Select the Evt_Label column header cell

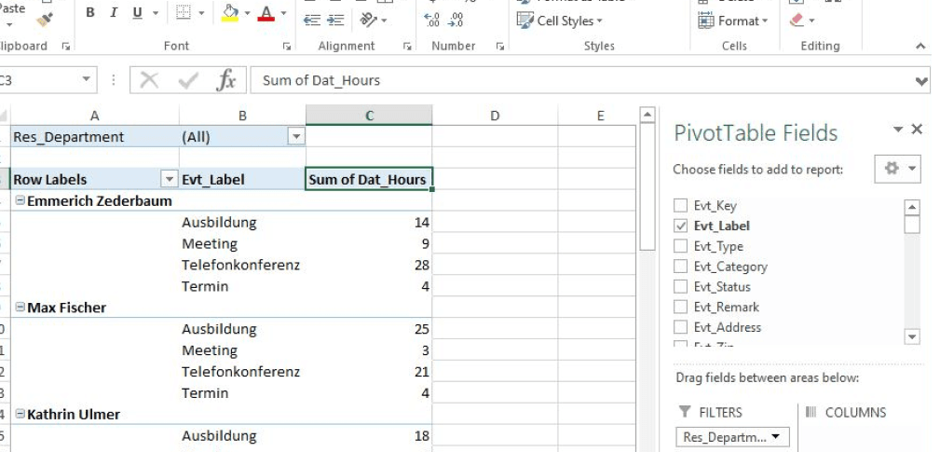pos(242,179)
